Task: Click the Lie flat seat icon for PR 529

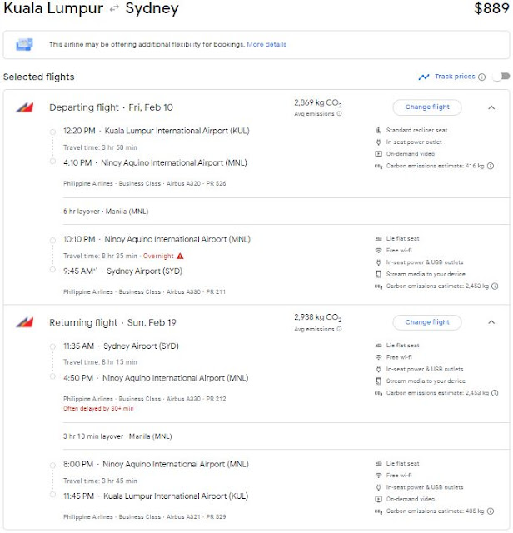Action: click(x=378, y=464)
